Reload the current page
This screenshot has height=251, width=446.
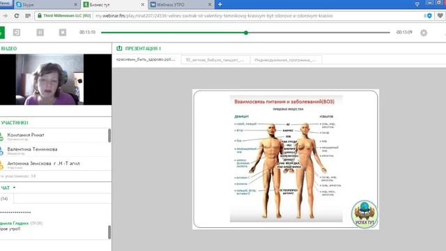17,16
